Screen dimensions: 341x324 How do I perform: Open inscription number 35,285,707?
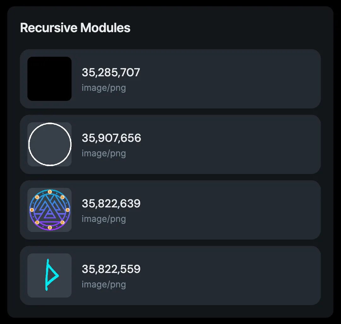pos(111,72)
